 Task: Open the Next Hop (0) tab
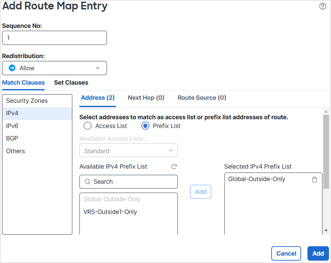coord(146,98)
